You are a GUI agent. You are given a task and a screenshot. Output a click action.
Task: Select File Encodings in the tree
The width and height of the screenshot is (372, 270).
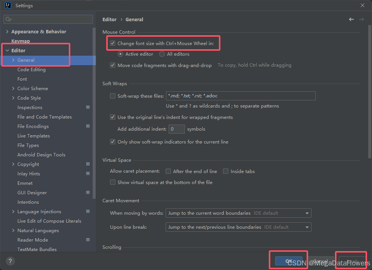(33, 126)
